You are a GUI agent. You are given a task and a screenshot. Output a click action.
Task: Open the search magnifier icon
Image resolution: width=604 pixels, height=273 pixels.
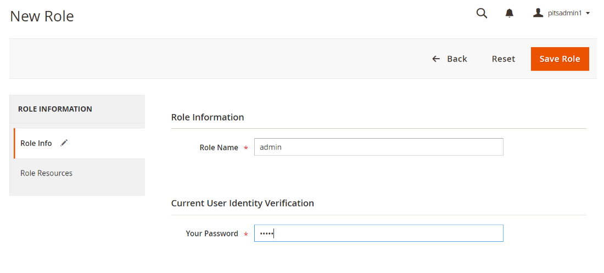pyautogui.click(x=482, y=13)
